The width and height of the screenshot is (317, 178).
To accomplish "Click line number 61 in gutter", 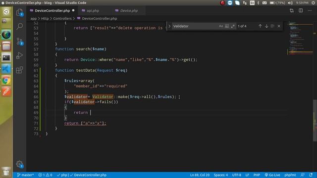I will point(36,70).
